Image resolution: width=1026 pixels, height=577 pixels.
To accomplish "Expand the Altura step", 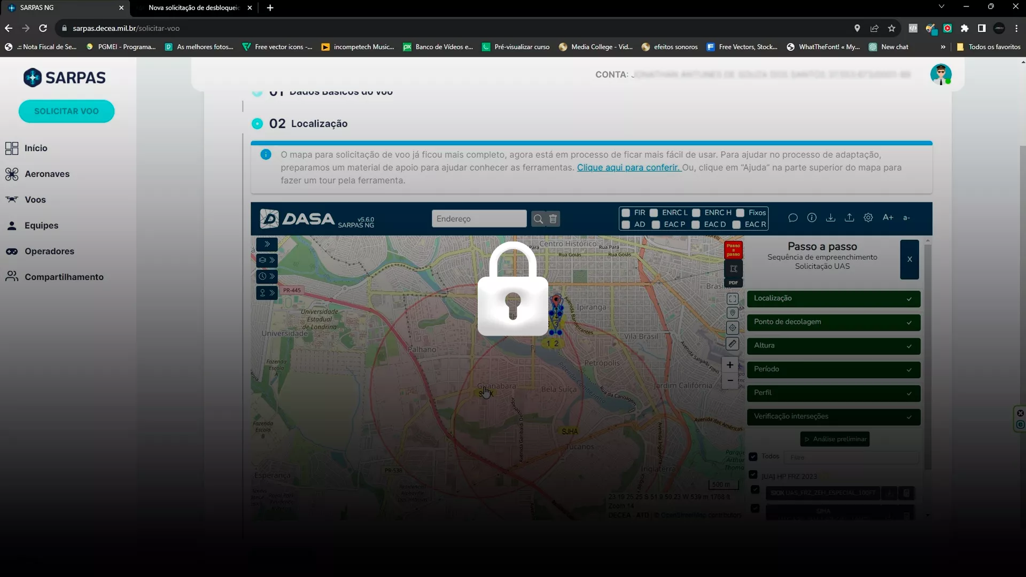I will [833, 346].
